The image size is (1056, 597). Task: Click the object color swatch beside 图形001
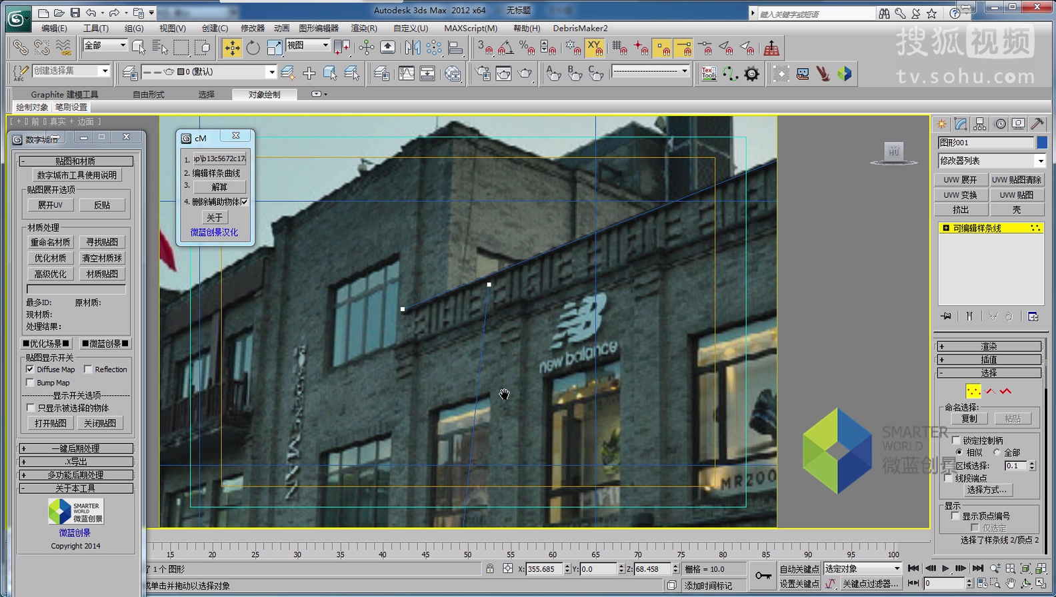pyautogui.click(x=1041, y=143)
